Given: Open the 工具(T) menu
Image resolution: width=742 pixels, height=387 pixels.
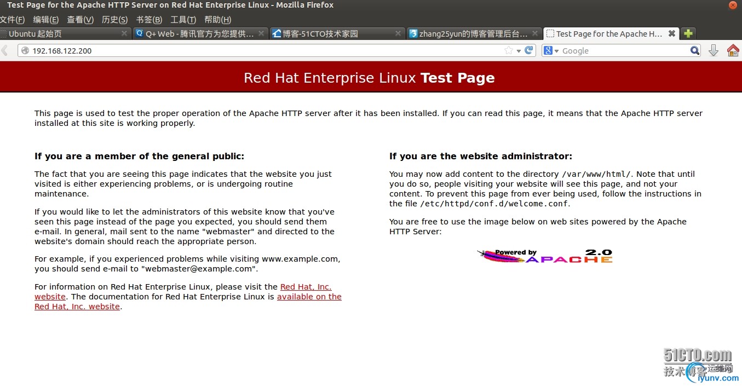Looking at the screenshot, I should (183, 20).
